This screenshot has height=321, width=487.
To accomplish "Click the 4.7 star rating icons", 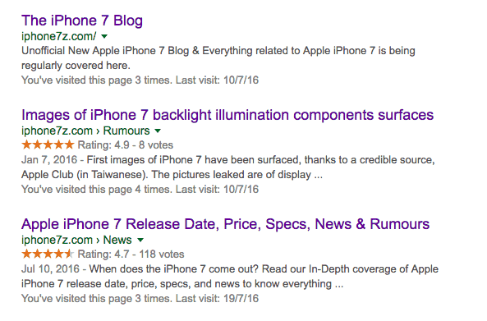I will coord(48,254).
